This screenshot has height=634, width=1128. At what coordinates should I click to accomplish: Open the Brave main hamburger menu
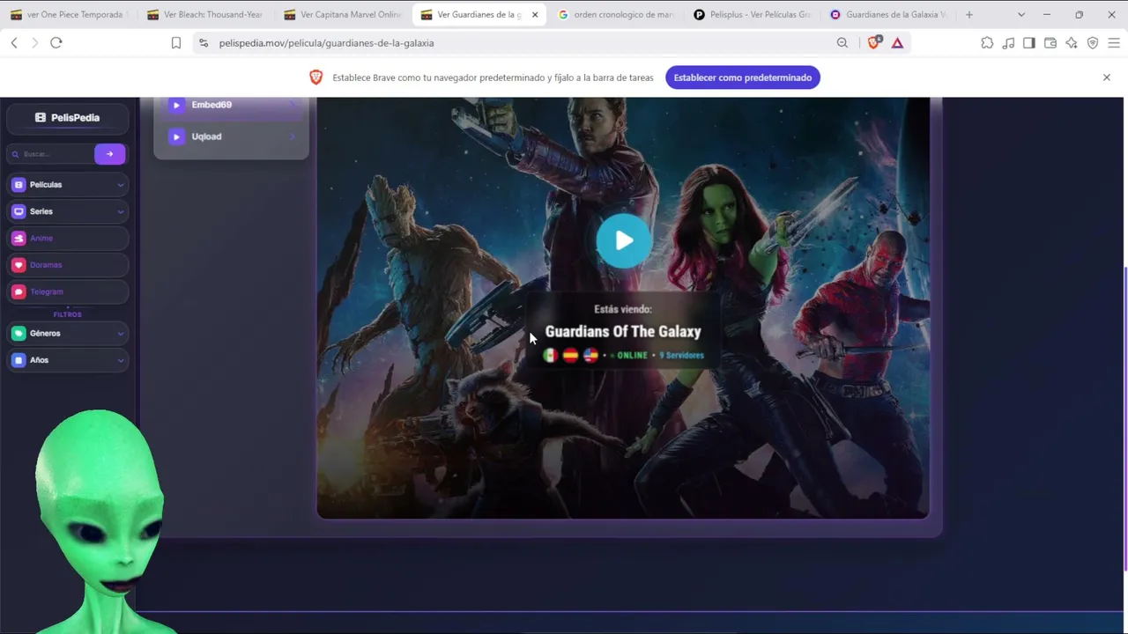pyautogui.click(x=1114, y=43)
